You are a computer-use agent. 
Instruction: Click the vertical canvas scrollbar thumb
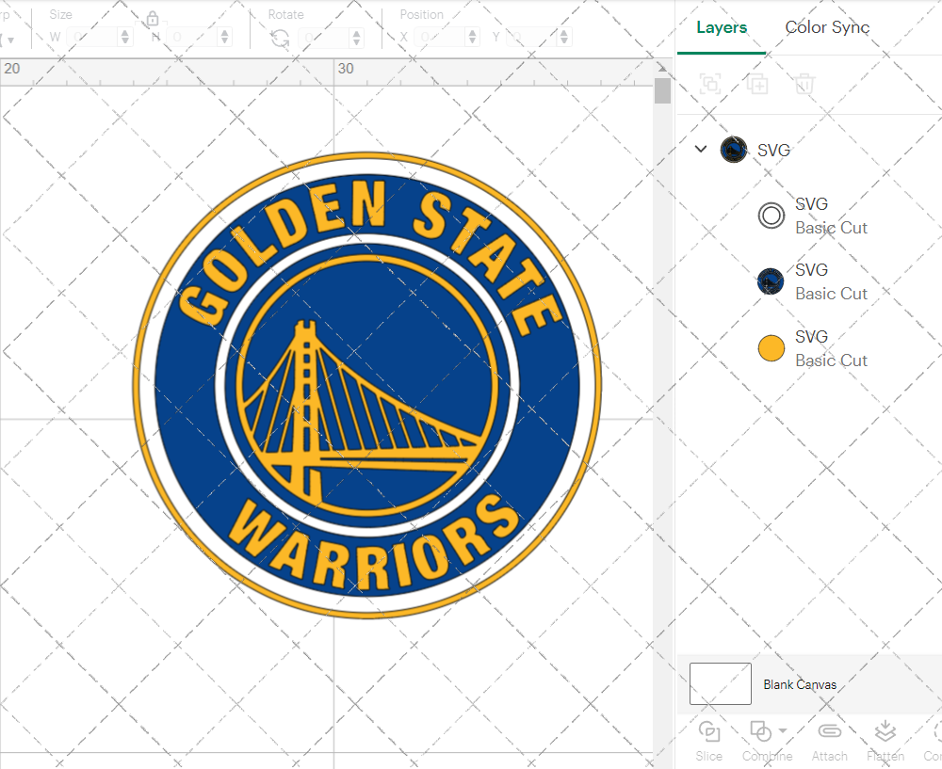662,90
